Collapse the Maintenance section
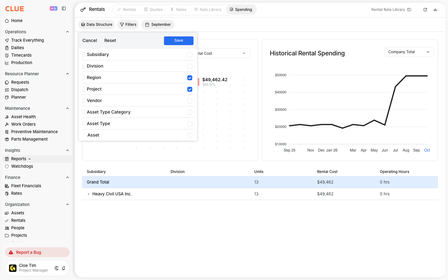Viewport: 448px width, 280px height. [68, 109]
